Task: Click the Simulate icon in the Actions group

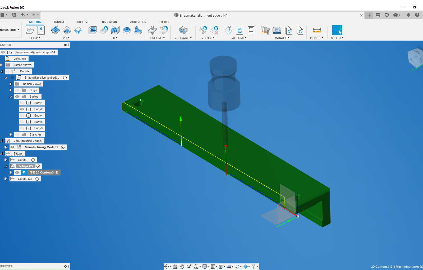Action: click(228, 30)
